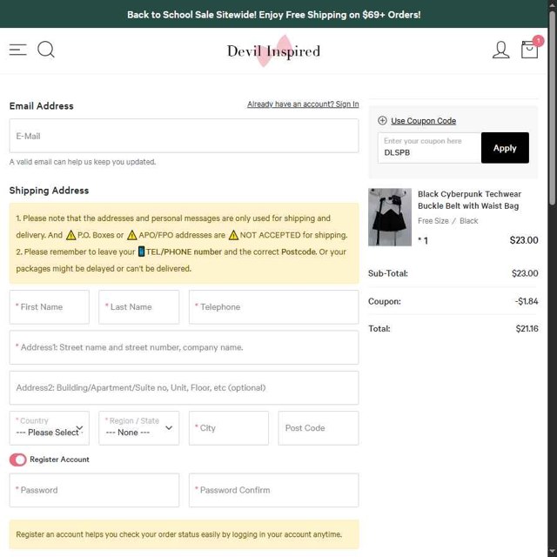
Task: Focus the First Name field
Action: (50, 307)
